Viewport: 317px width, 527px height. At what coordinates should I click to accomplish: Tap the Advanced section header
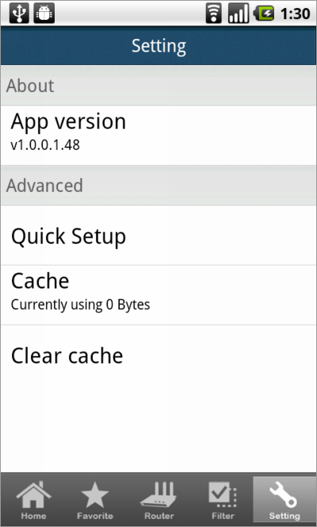click(x=158, y=185)
